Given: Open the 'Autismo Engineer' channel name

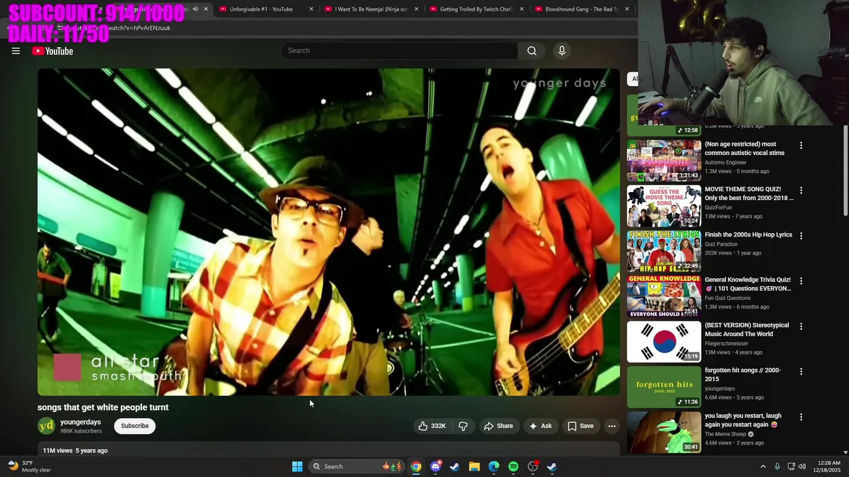Looking at the screenshot, I should 726,162.
